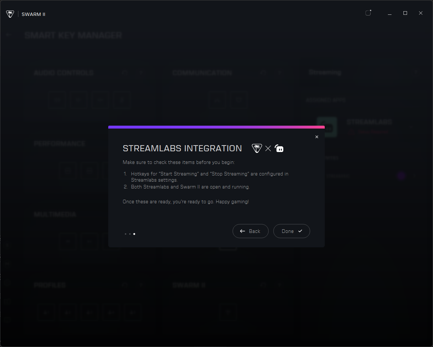Close the Streamlabs Integration dialog
The width and height of the screenshot is (433, 347).
317,137
